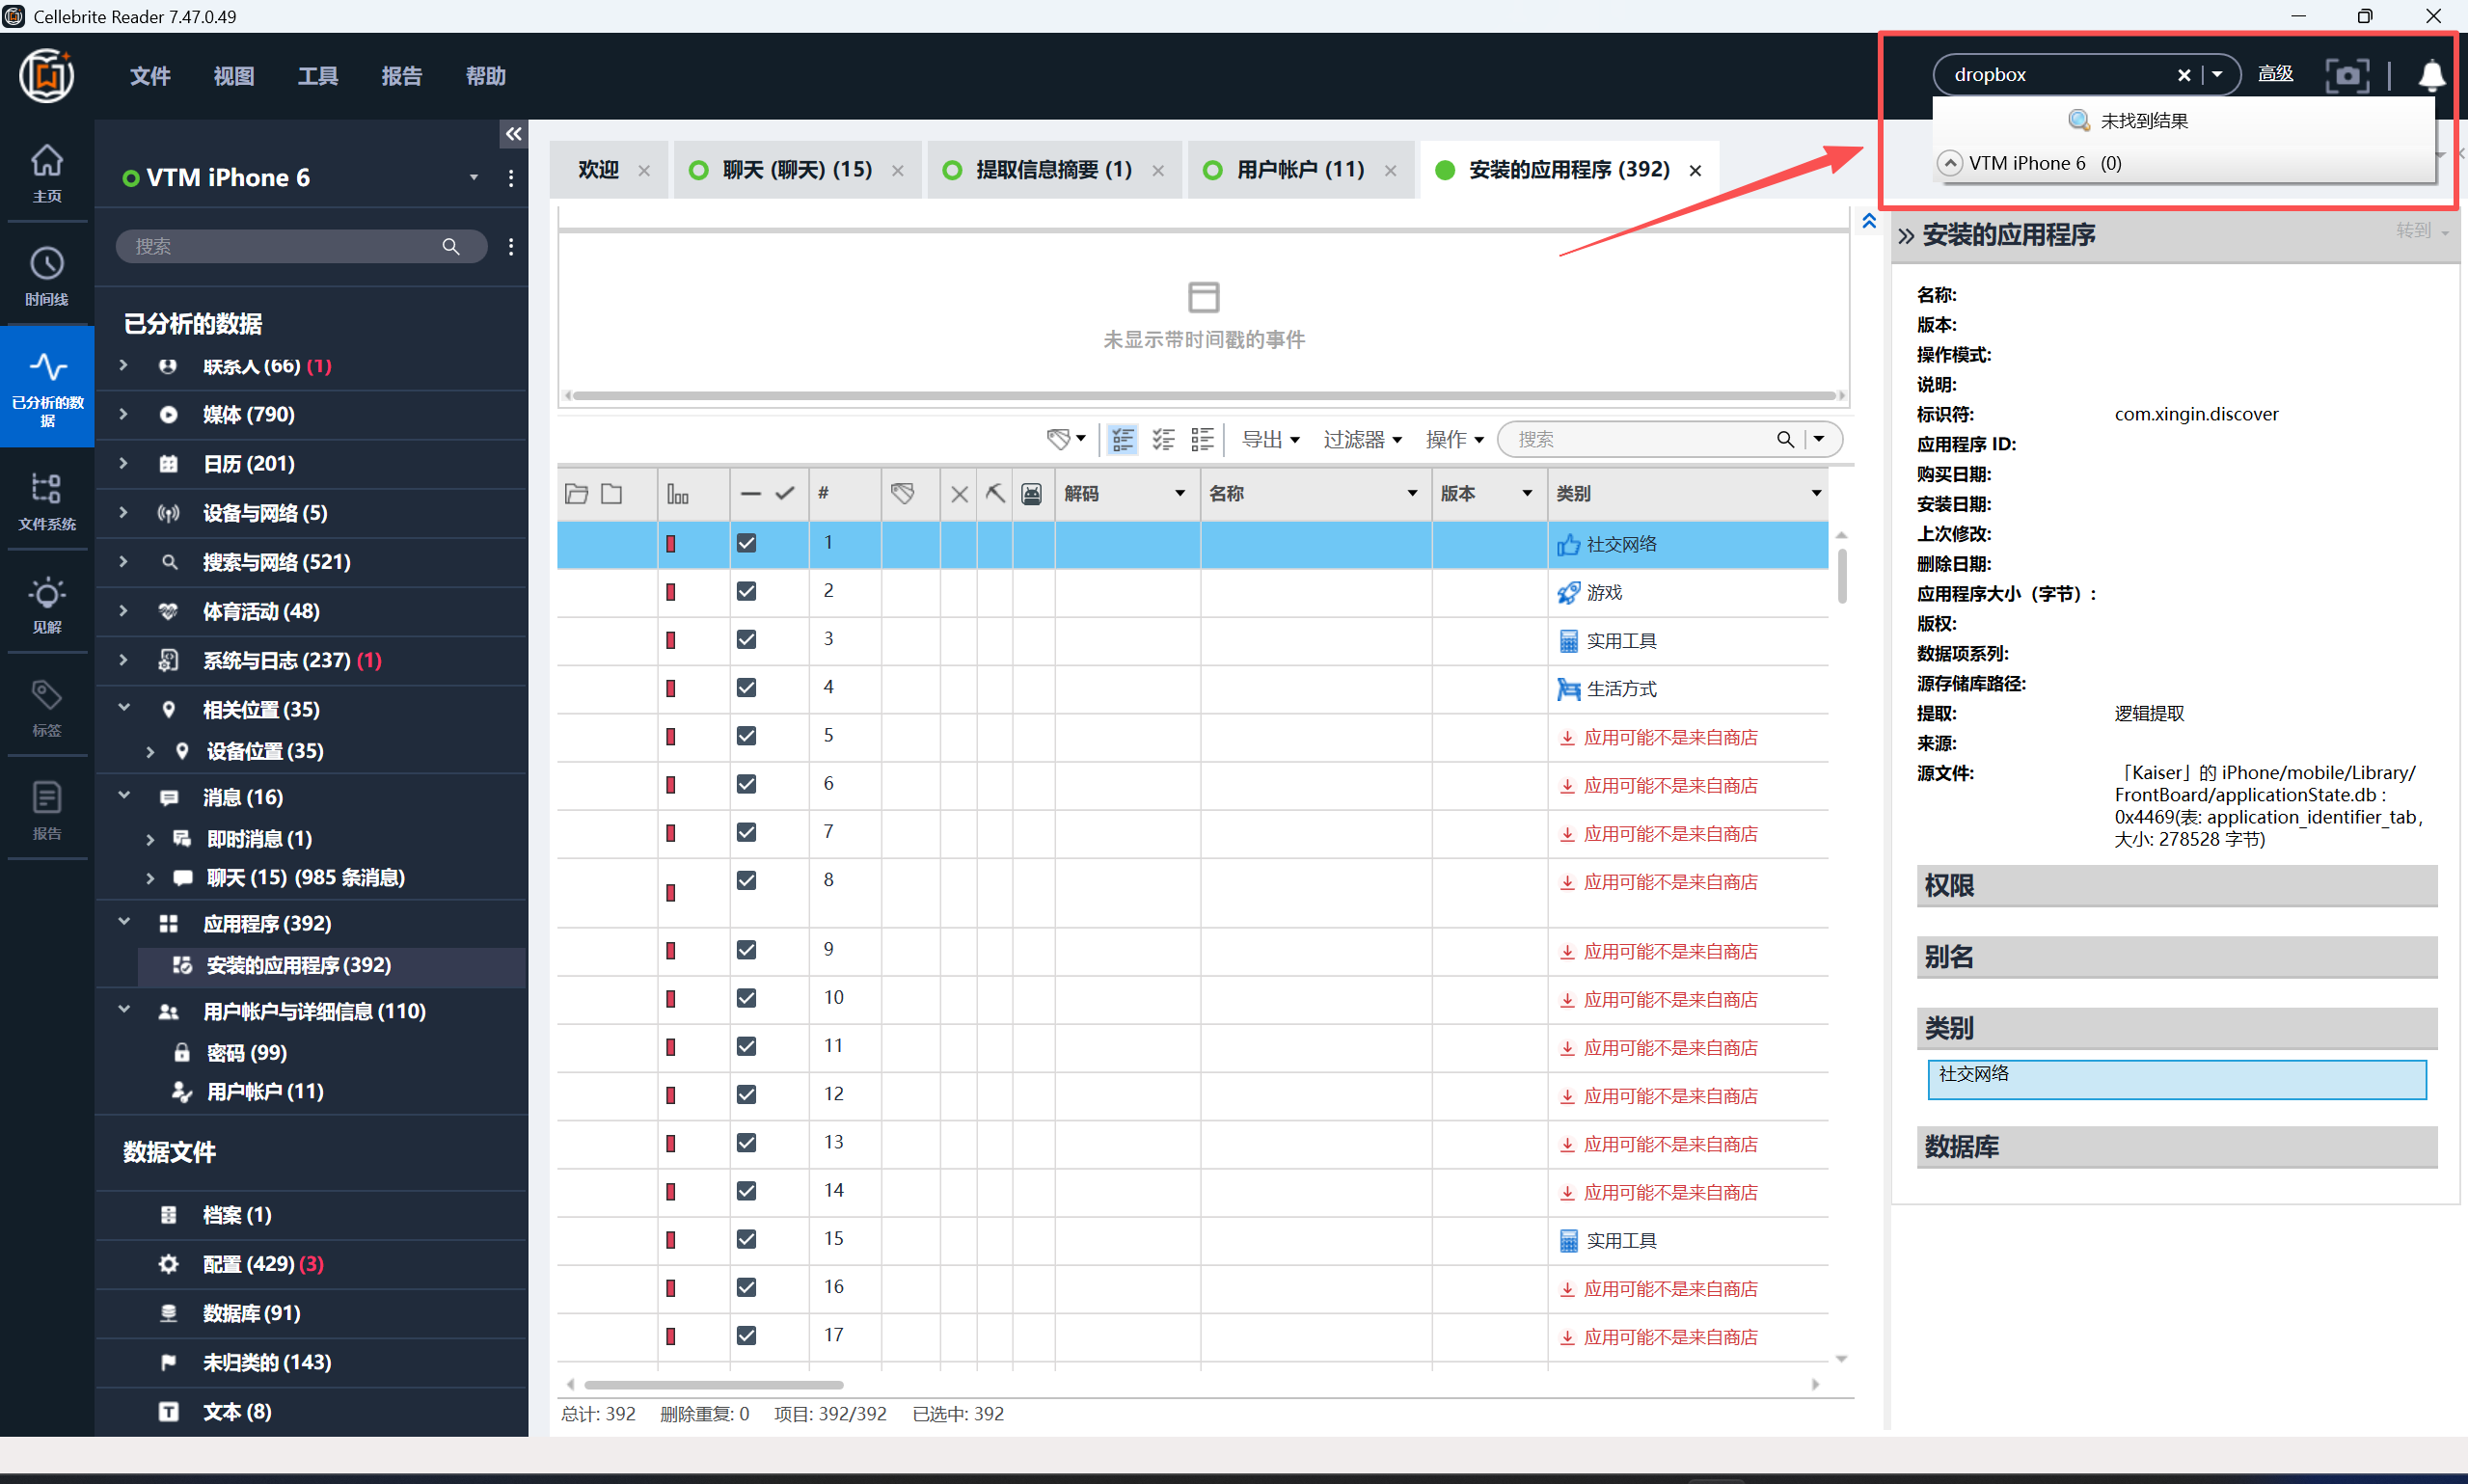2468x1484 pixels.
Task: Expand the Contacts (66) tree node
Action: click(124, 366)
